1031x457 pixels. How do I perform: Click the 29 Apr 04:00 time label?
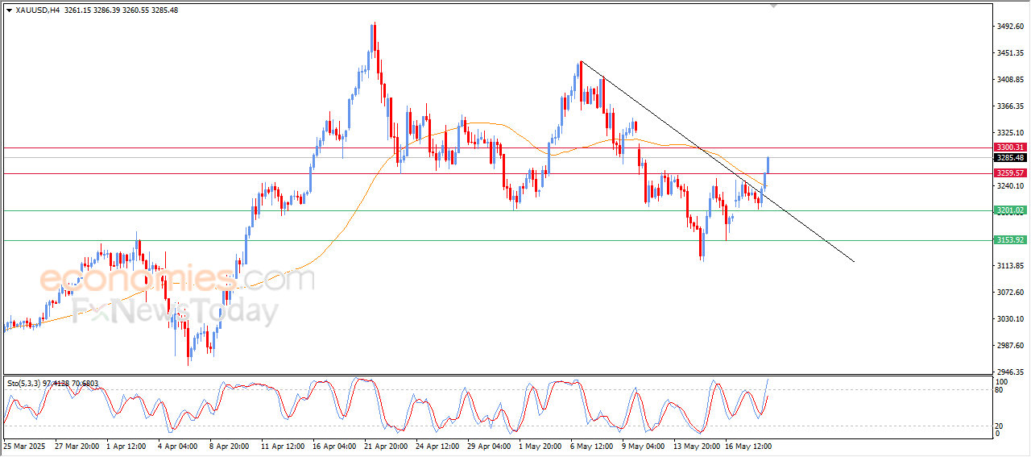(x=490, y=446)
